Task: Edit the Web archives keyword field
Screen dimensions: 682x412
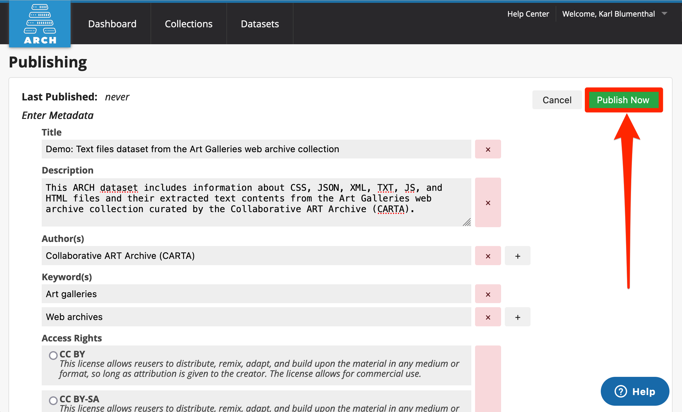Action: 256,317
